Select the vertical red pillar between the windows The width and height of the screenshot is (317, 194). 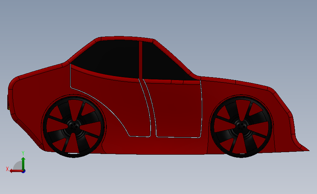140,60
